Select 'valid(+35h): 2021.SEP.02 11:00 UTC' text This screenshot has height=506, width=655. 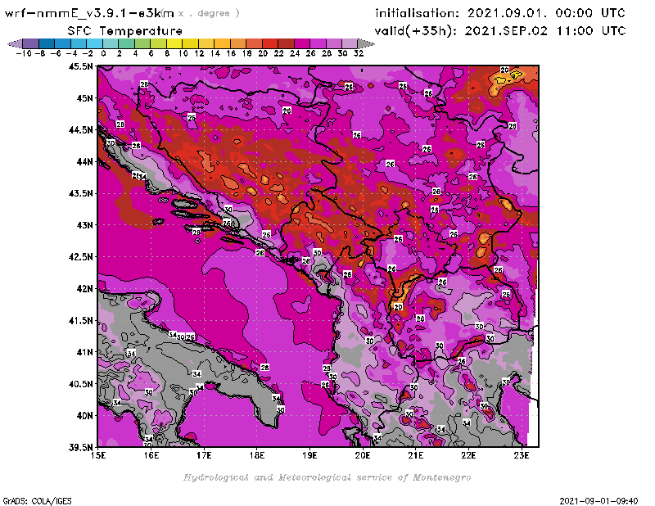(500, 31)
